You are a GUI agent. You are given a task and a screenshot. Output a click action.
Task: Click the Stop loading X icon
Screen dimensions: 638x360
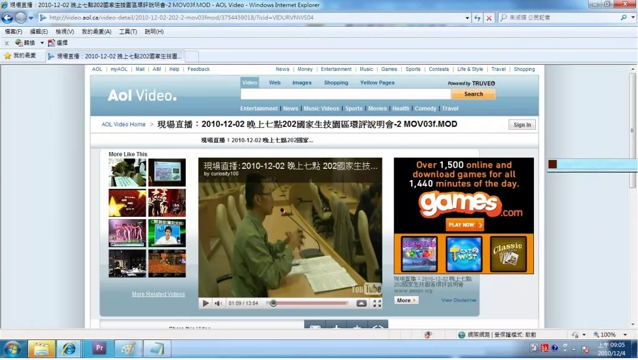[x=489, y=18]
